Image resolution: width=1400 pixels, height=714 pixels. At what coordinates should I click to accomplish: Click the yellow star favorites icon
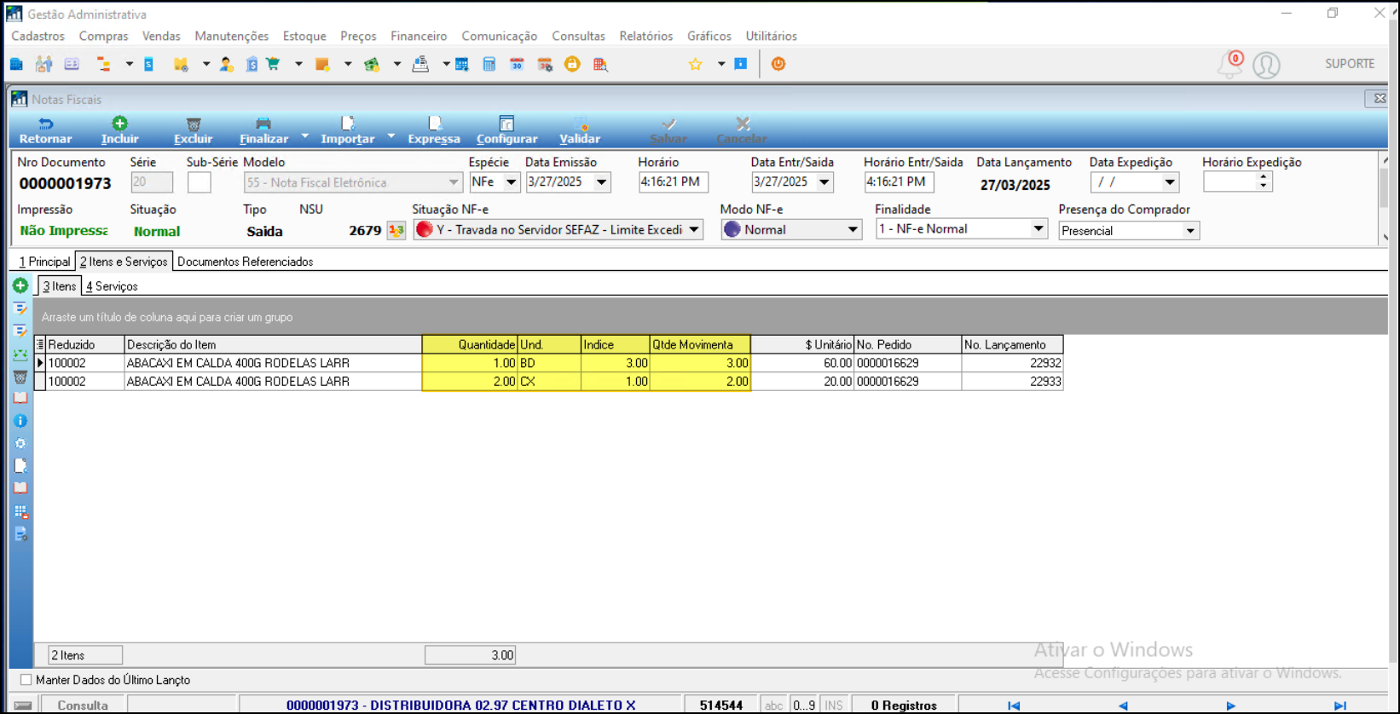click(x=696, y=64)
